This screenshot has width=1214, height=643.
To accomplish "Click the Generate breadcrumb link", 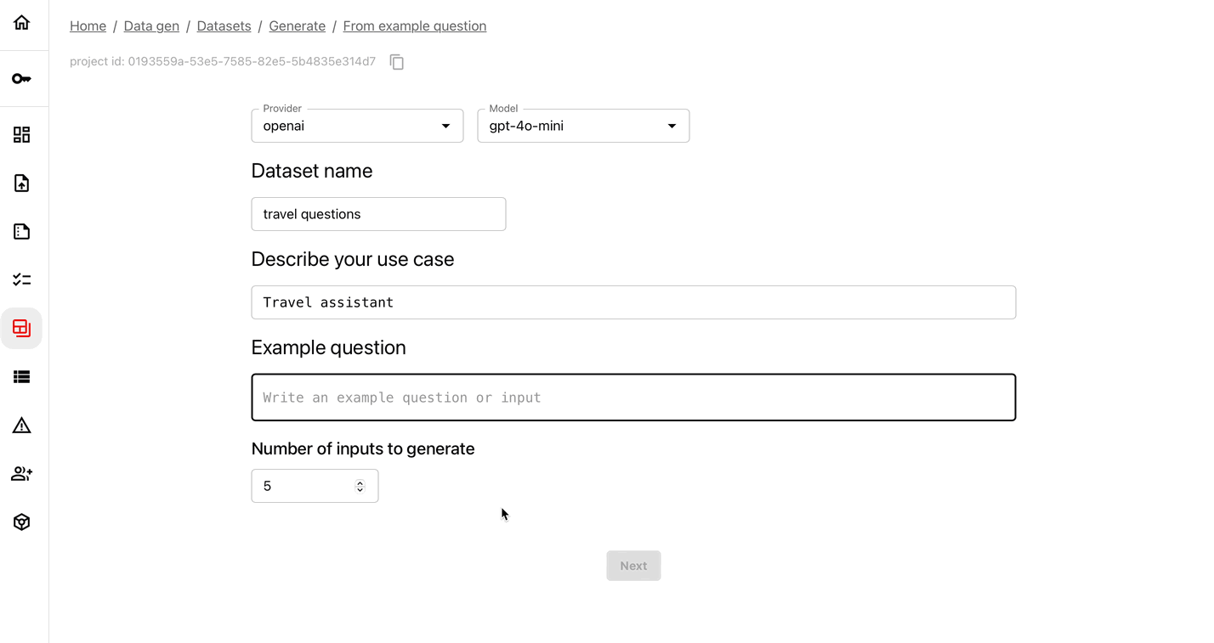I will point(297,26).
